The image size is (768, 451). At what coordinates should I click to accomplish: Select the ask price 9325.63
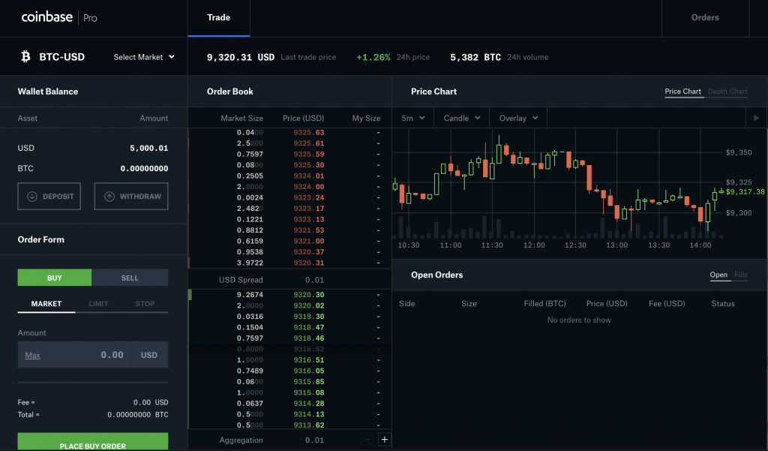tap(309, 132)
